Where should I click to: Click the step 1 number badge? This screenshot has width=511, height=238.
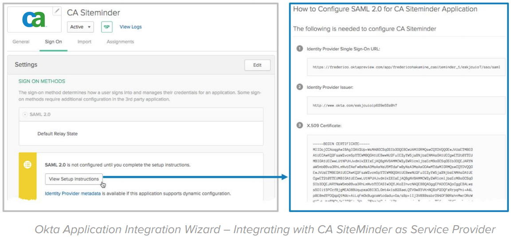point(299,49)
